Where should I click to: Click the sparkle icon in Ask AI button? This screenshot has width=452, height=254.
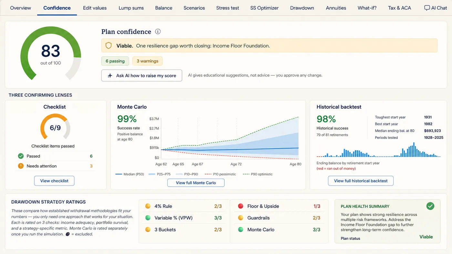pos(110,75)
